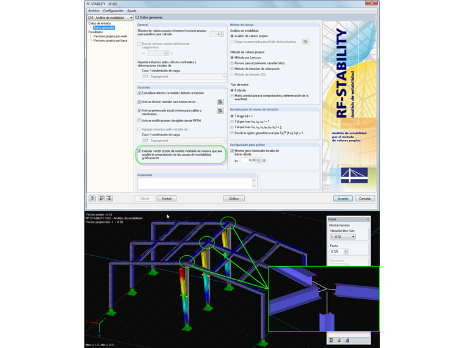Select Análisis de valores propios radio
The width and height of the screenshot is (464, 348).
232,36
